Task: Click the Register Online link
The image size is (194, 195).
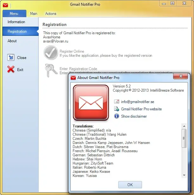Action: point(72,51)
